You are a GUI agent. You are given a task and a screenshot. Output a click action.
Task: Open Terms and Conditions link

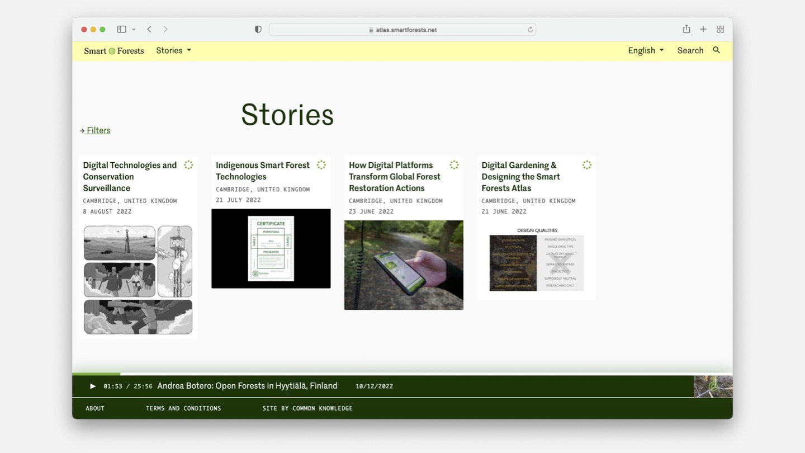coord(183,408)
